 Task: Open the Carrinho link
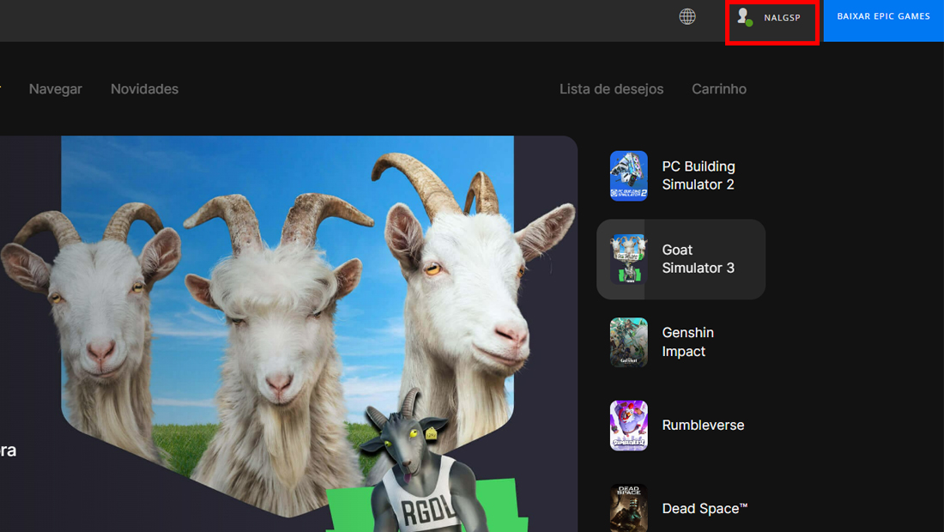(x=719, y=89)
